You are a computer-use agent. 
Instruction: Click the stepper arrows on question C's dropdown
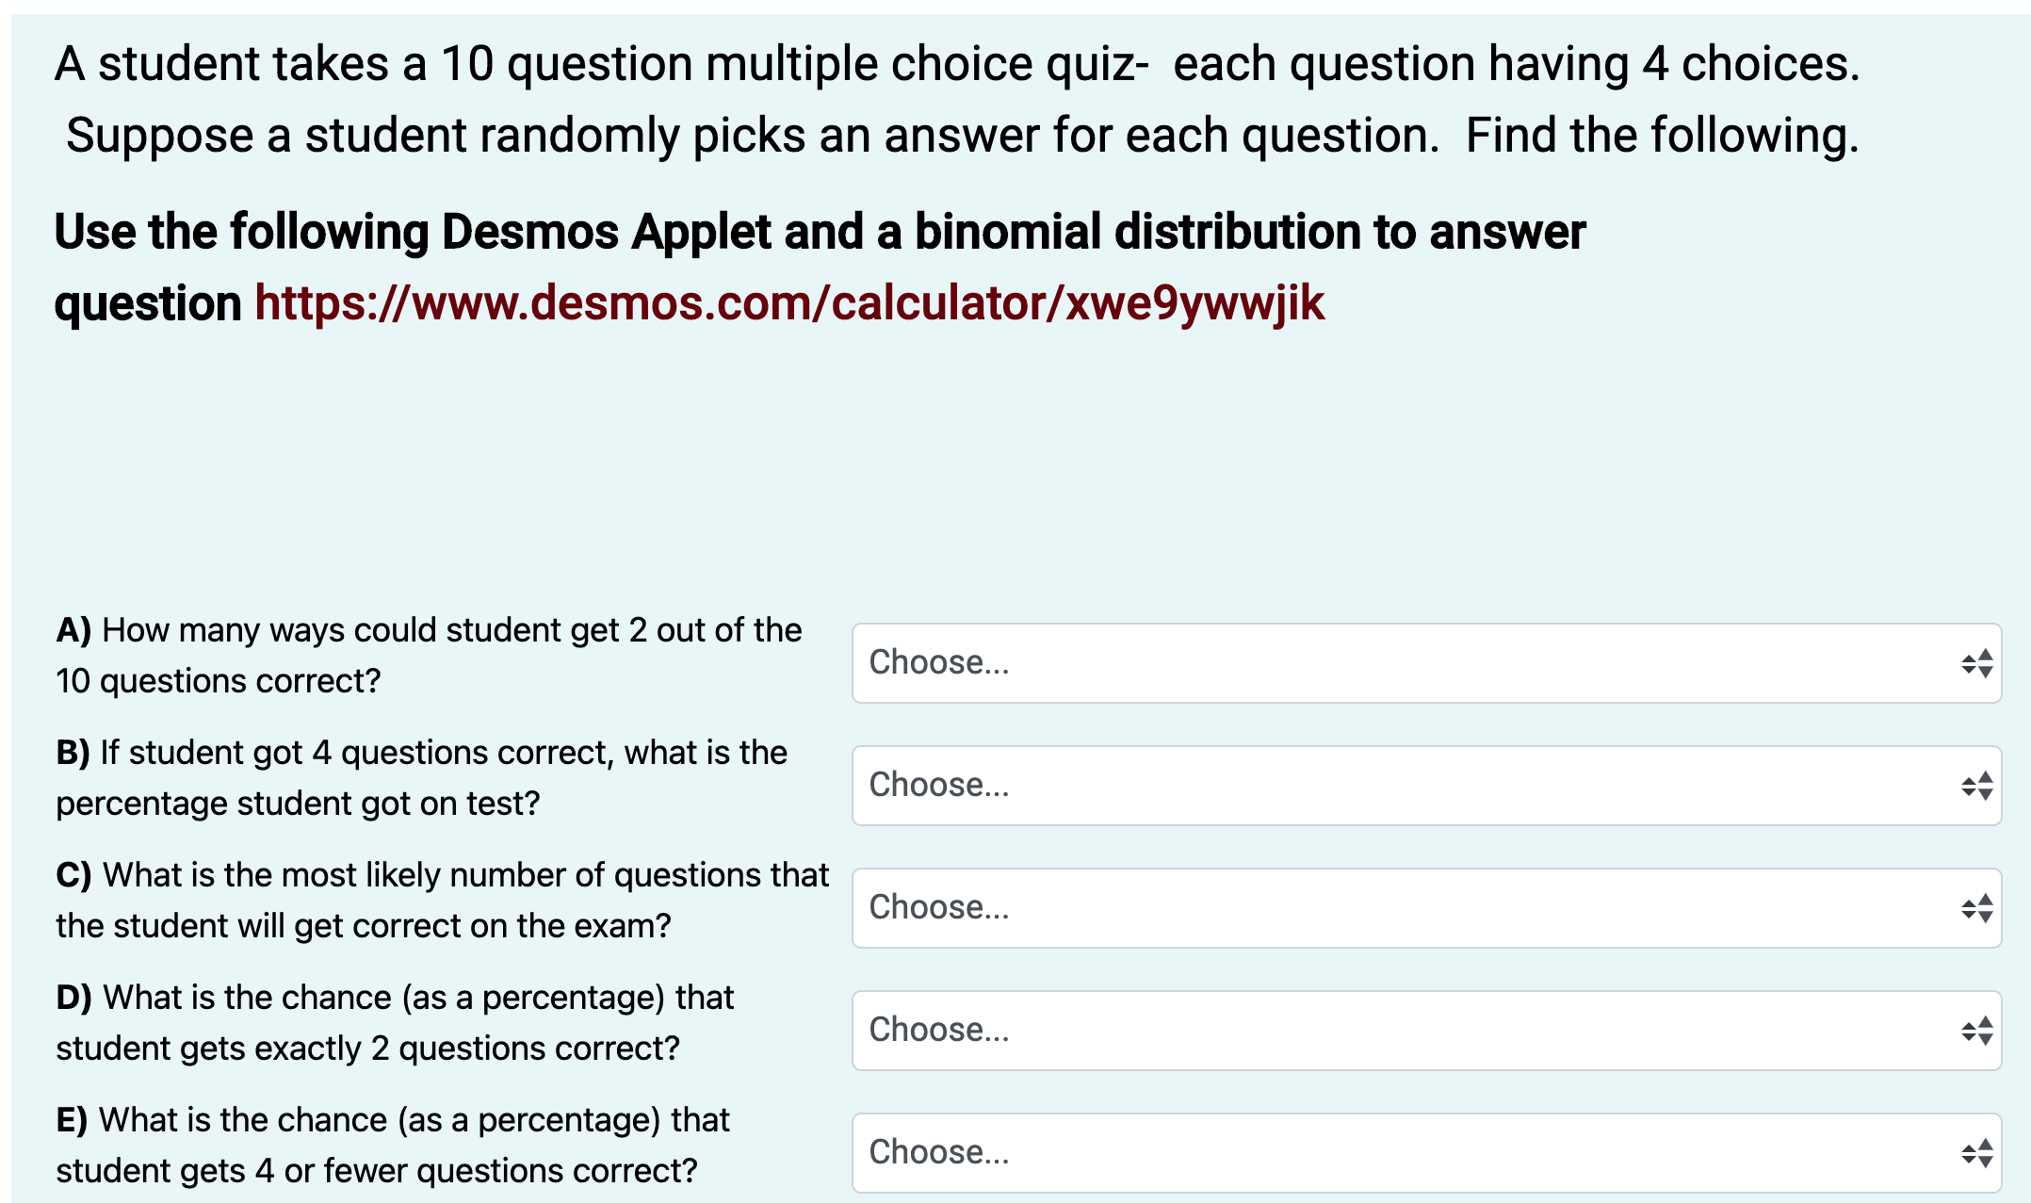(1976, 907)
